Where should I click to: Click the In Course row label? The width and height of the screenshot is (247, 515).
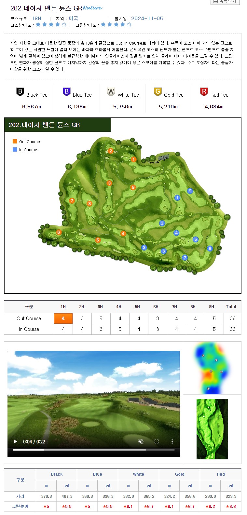point(29,329)
